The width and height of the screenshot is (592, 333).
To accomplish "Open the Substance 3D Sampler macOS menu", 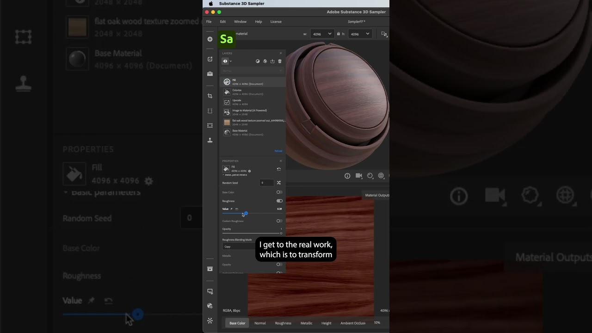I will click(x=242, y=4).
